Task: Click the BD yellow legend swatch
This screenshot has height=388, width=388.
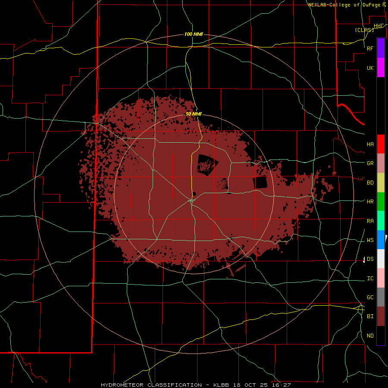Action: click(x=381, y=183)
